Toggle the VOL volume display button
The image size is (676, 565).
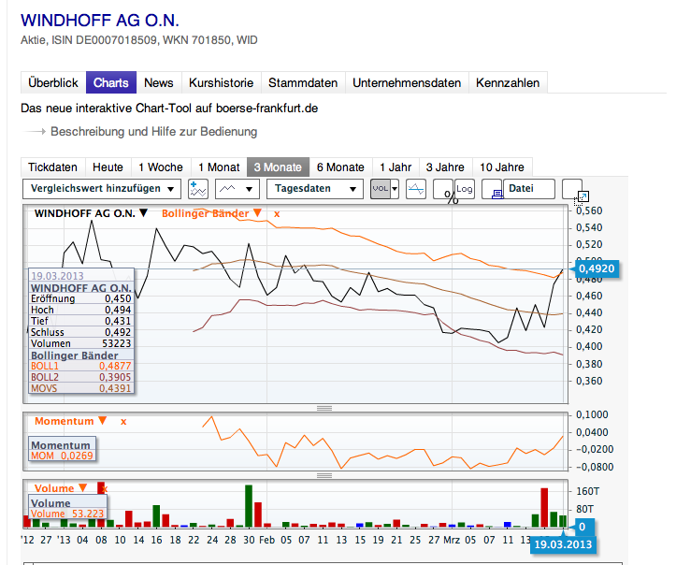[x=381, y=189]
